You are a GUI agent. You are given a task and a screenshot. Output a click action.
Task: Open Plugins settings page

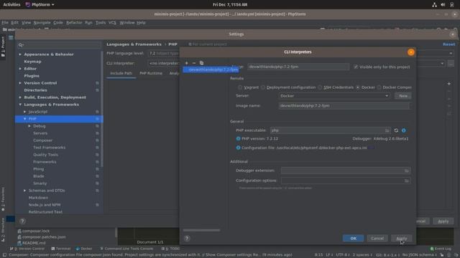tap(32, 76)
